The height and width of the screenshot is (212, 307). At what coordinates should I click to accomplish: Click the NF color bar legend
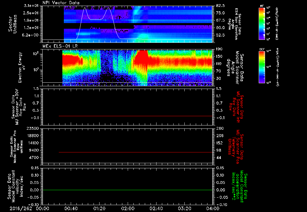click(262, 23)
